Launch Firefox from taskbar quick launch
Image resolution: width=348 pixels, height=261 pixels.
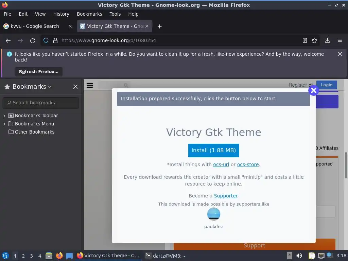(59, 256)
